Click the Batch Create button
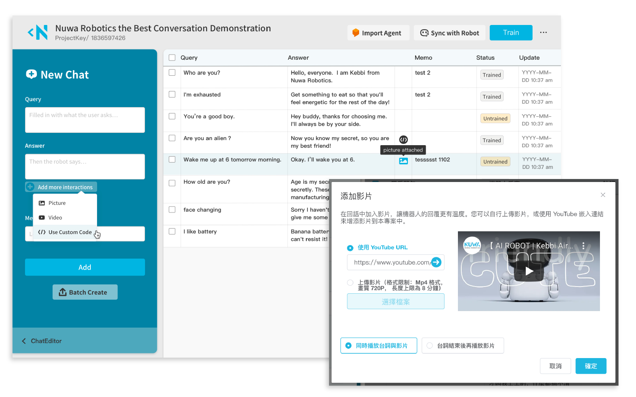Image resolution: width=636 pixels, height=397 pixels. click(x=85, y=292)
